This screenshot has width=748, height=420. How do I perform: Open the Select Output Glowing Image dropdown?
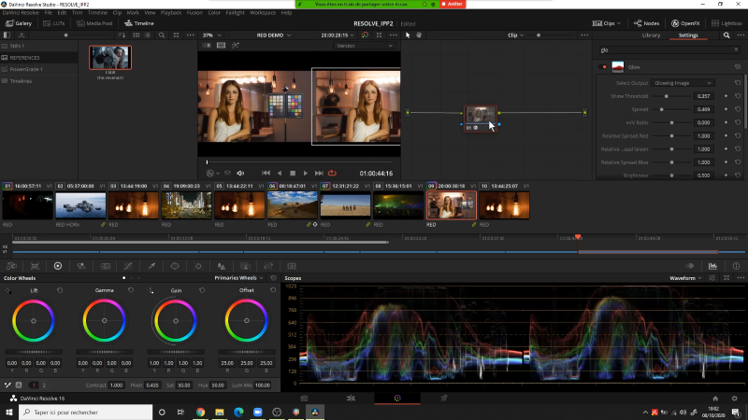point(683,83)
